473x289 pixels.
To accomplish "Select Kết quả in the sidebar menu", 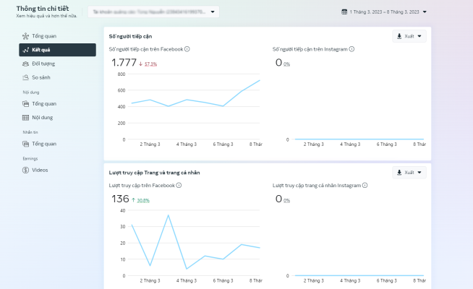I will point(57,50).
